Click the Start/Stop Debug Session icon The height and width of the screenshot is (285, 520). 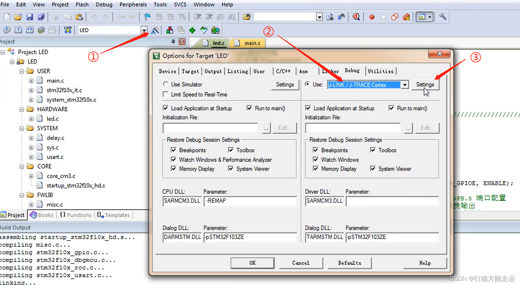[356, 17]
